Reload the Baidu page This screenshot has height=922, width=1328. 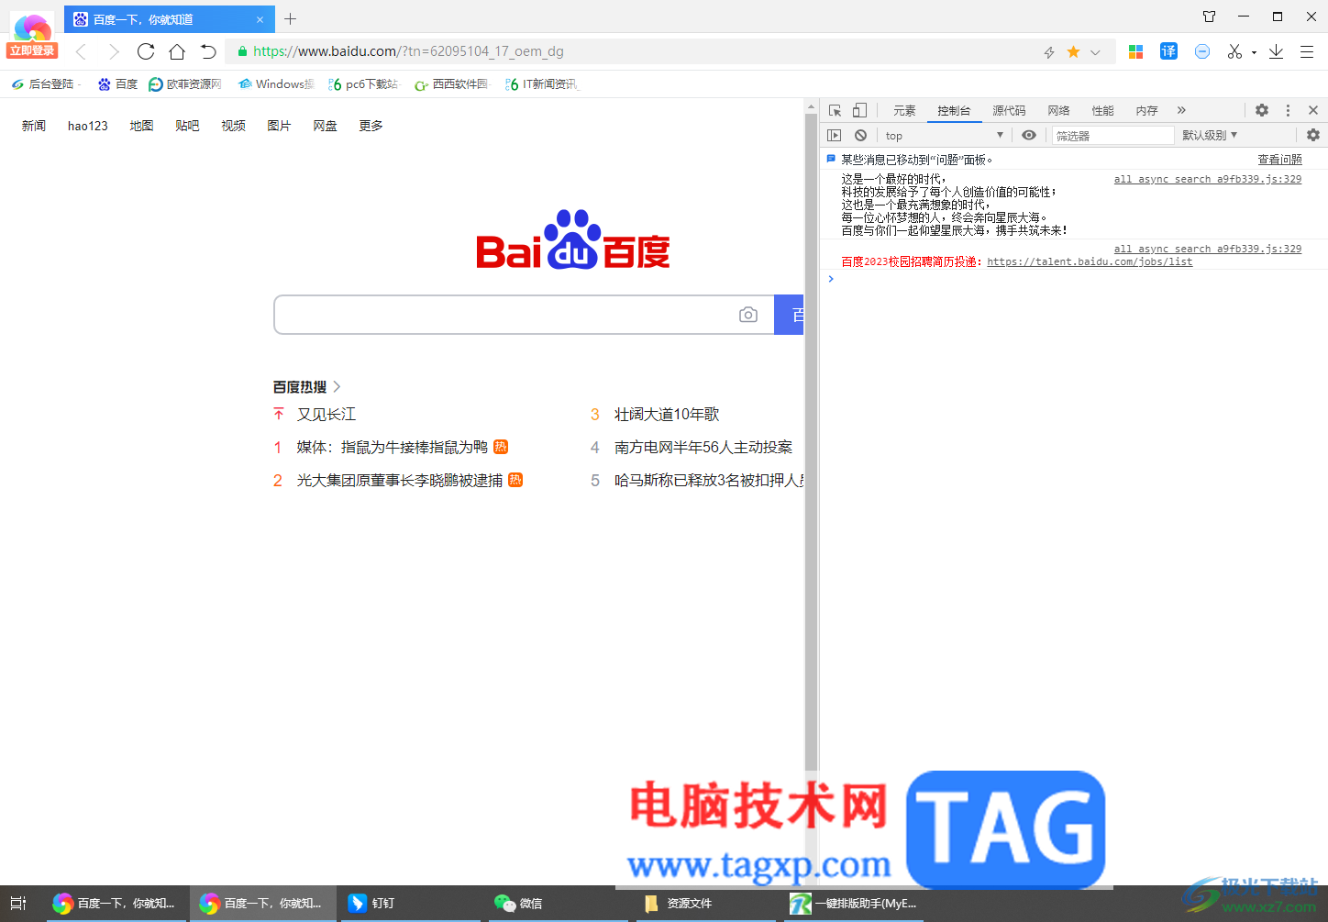[146, 51]
